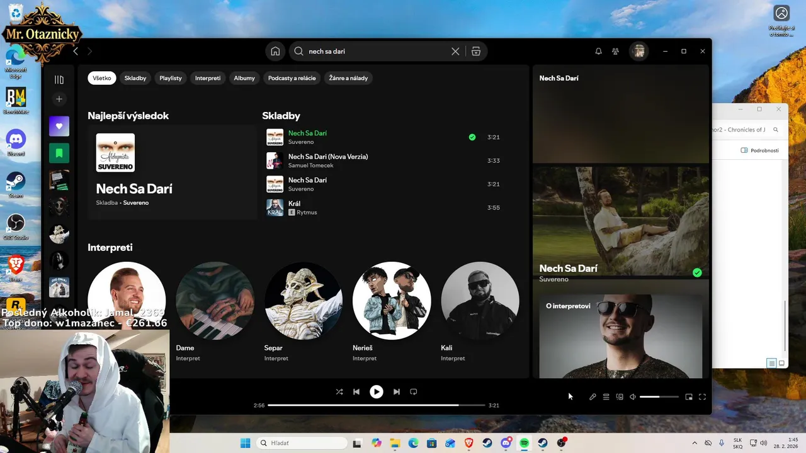Click Podrobnosti in the Explorer window
Screen dimensions: 806x453
coord(760,150)
